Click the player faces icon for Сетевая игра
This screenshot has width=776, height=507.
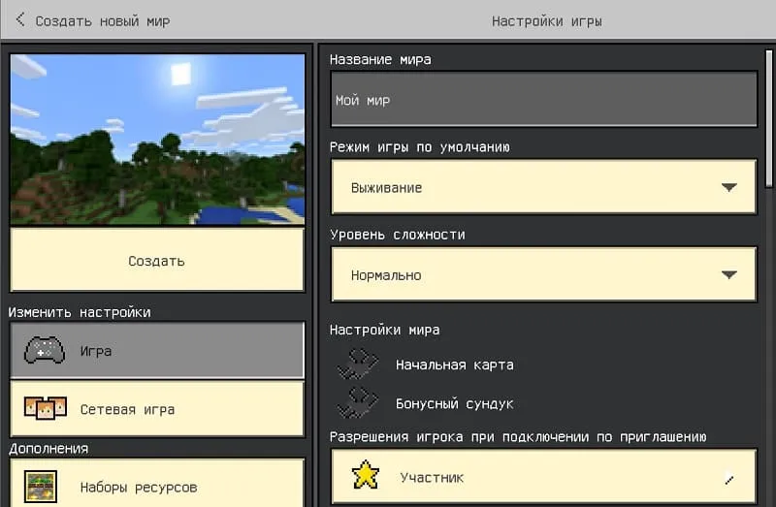pyautogui.click(x=45, y=408)
